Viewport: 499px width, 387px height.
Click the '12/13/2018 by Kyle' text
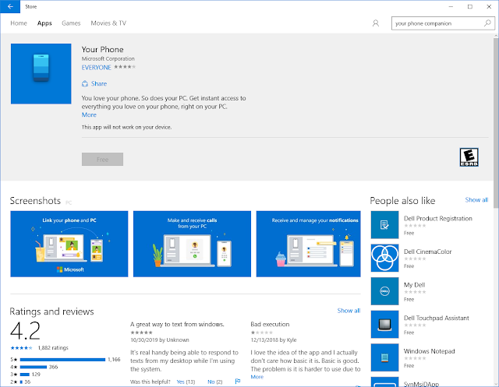click(274, 340)
